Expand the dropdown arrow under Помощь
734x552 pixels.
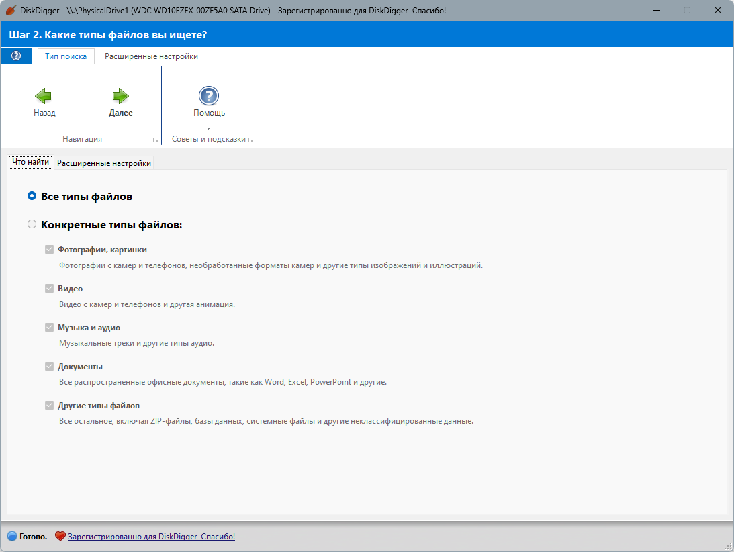[209, 128]
